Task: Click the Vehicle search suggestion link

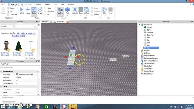Action: (x=24, y=33)
